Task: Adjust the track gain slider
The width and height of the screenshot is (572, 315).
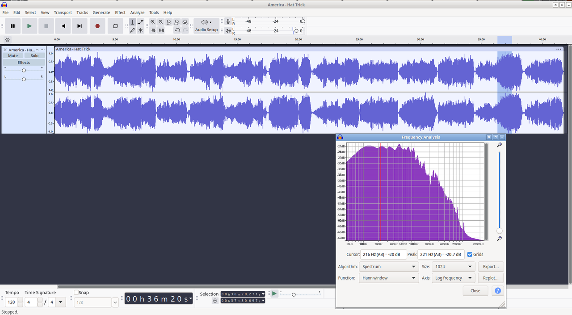Action: 24,70
